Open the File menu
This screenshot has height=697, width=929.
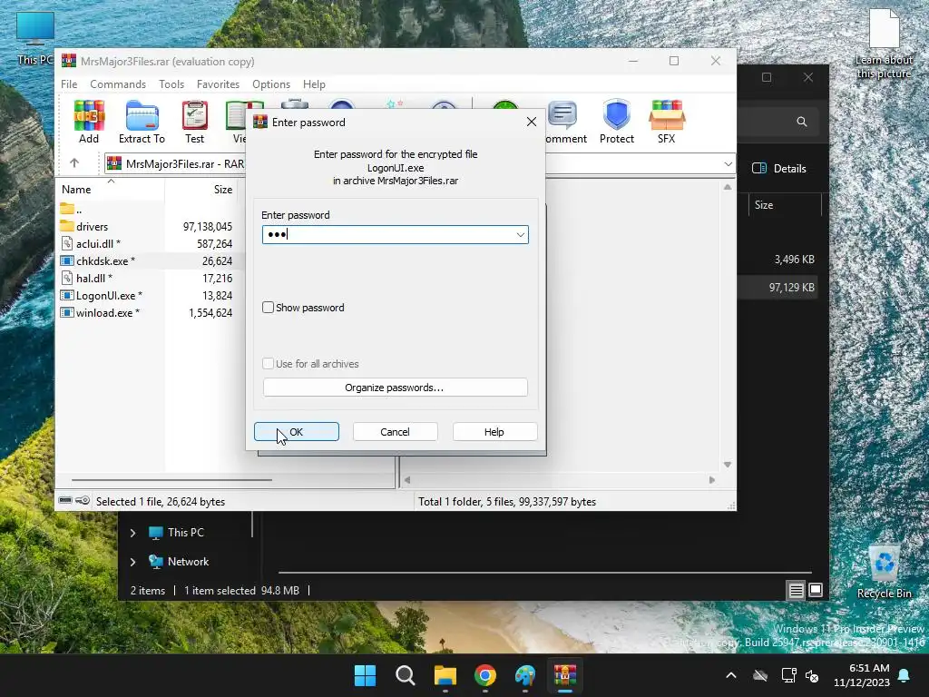click(x=69, y=84)
